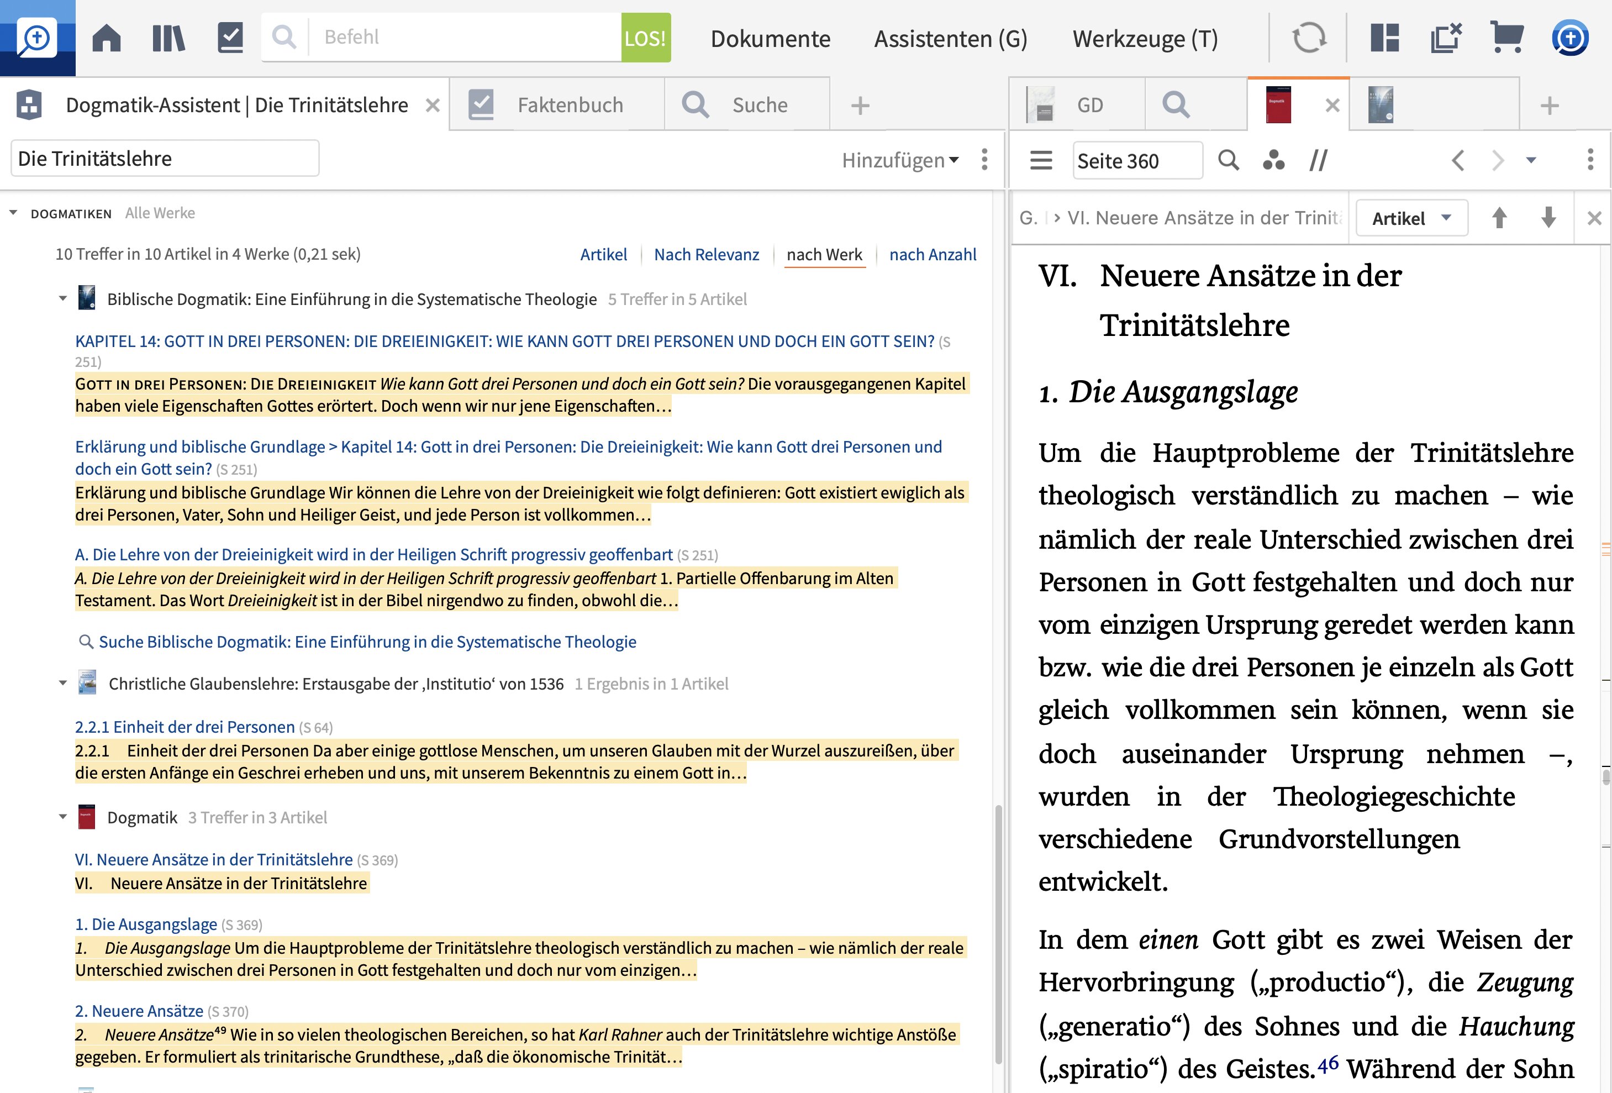The height and width of the screenshot is (1093, 1612).
Task: Open the Hinzufügen dropdown
Action: tap(900, 160)
